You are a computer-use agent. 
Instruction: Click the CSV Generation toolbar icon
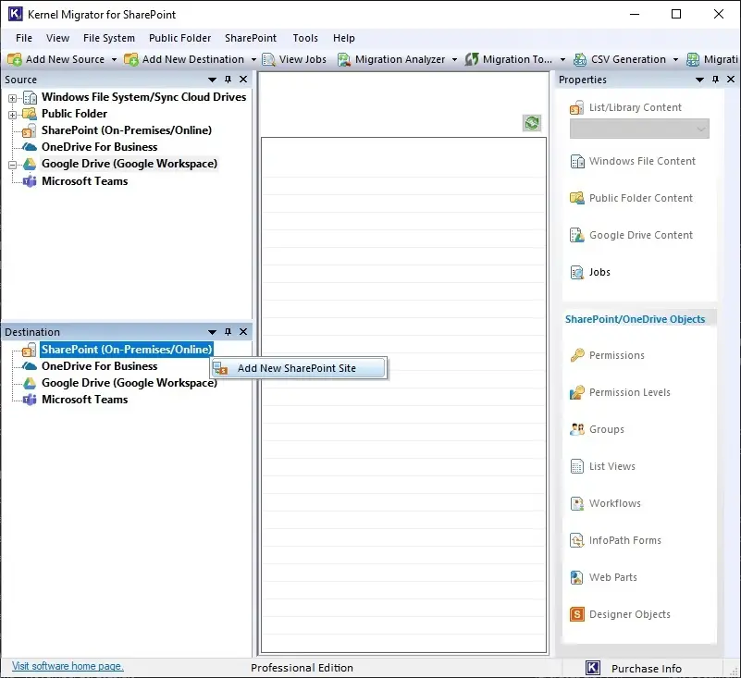pos(580,59)
